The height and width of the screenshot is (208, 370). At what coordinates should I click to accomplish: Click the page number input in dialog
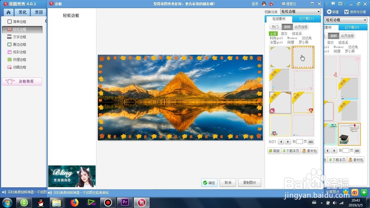click(299, 142)
